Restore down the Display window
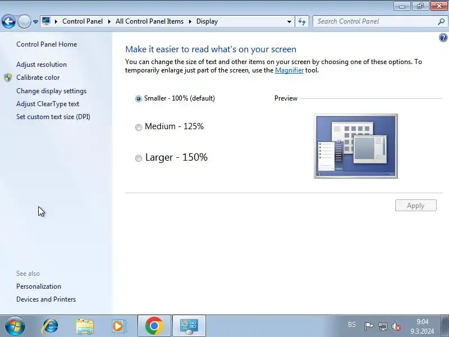The height and width of the screenshot is (337, 449). 420,6
